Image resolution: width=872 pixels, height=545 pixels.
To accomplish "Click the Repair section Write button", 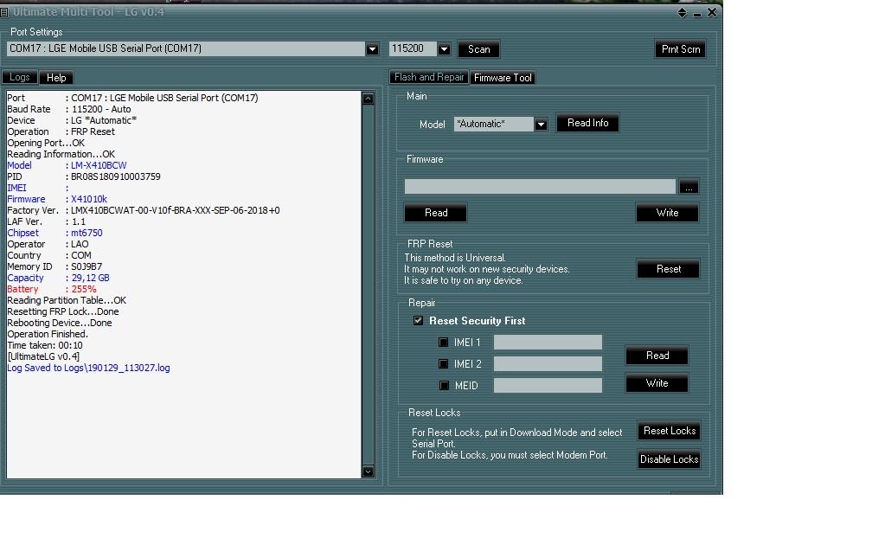I will [x=657, y=383].
